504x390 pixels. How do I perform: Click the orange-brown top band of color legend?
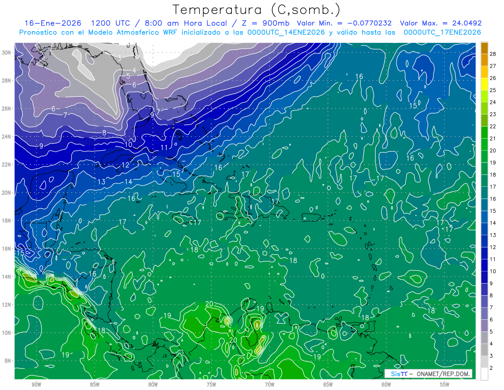click(484, 47)
